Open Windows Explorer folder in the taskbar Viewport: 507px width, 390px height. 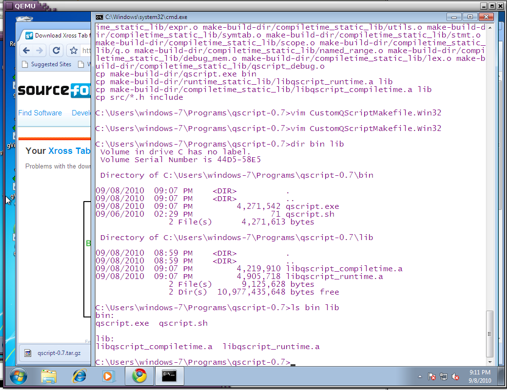pos(49,376)
